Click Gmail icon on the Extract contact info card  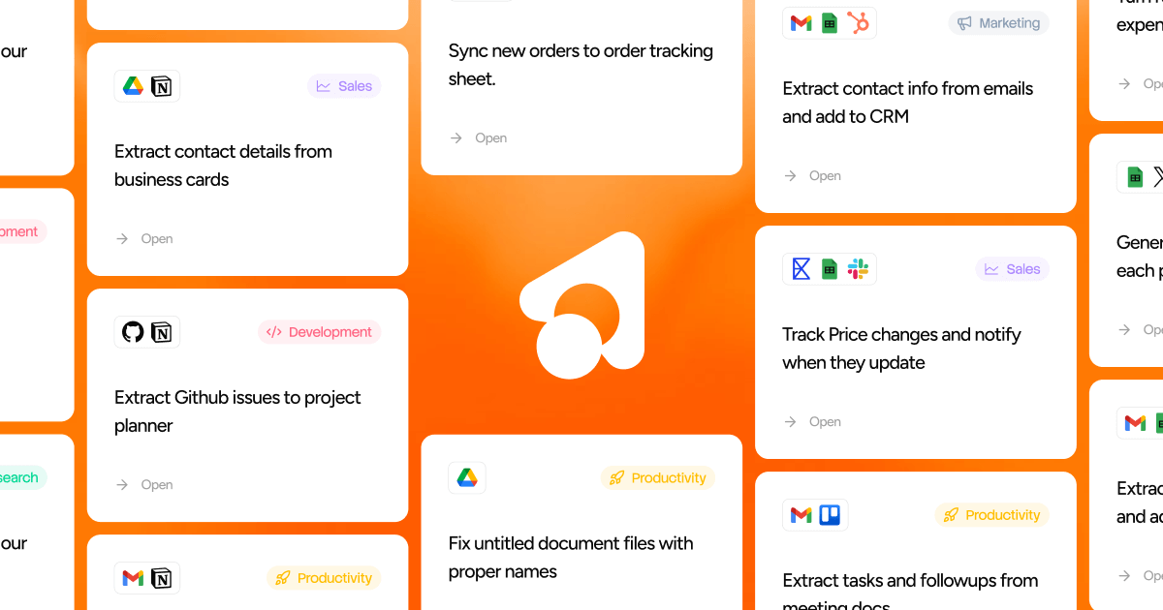801,23
